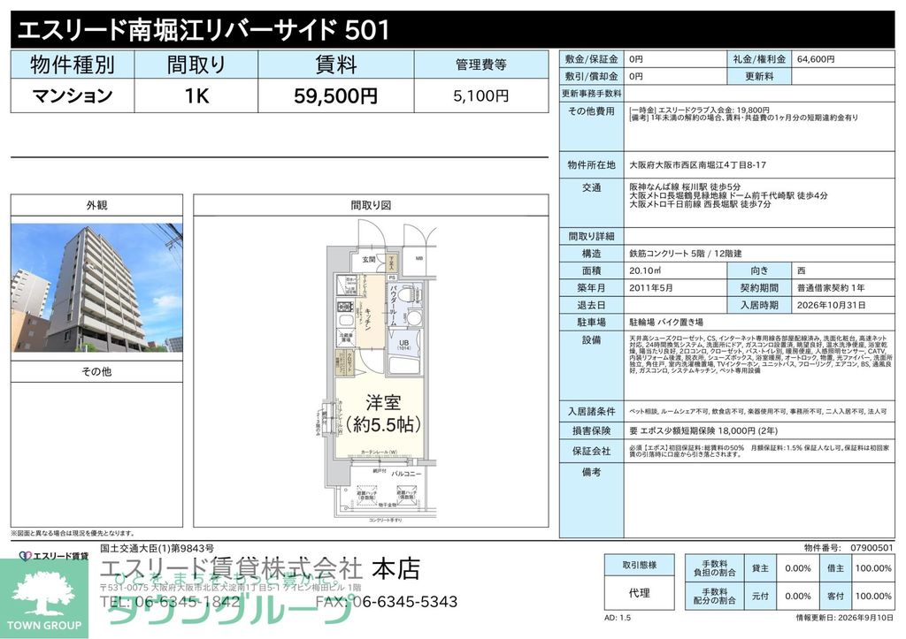Image resolution: width=906 pixels, height=639 pixels.
Task: Click the 向き label cell
Action: (759, 270)
